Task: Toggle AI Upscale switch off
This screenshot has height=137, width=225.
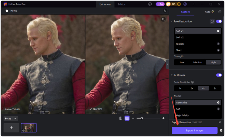Action: (219, 75)
